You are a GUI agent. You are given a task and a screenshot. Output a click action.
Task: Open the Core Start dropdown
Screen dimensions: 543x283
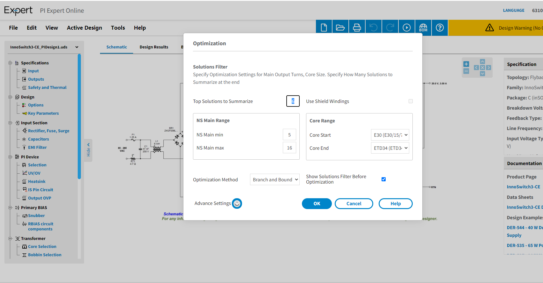click(390, 135)
